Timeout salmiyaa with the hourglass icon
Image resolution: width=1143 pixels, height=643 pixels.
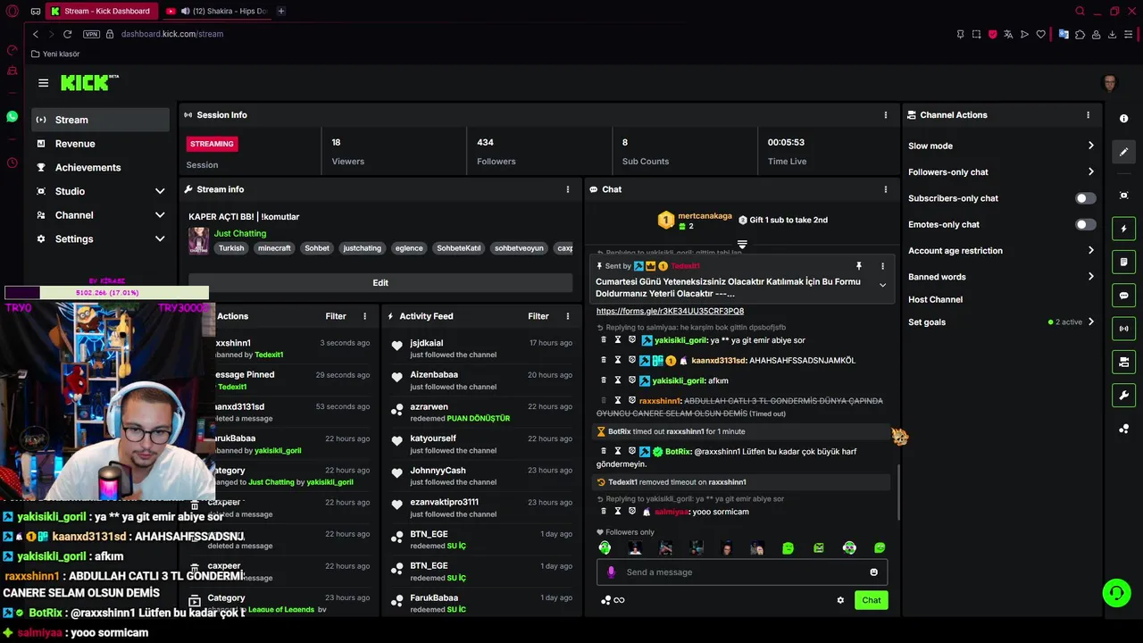618,512
